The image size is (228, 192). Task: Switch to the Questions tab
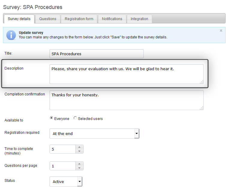pyautogui.click(x=48, y=19)
